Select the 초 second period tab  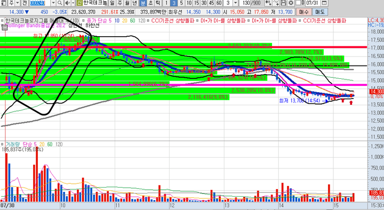click(150, 3)
